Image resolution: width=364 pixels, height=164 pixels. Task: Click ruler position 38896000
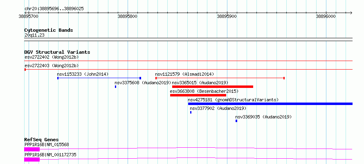point(326,17)
